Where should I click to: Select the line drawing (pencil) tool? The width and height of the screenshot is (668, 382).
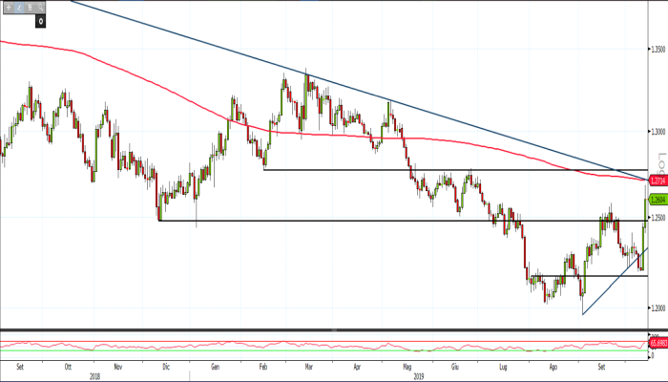pyautogui.click(x=20, y=7)
